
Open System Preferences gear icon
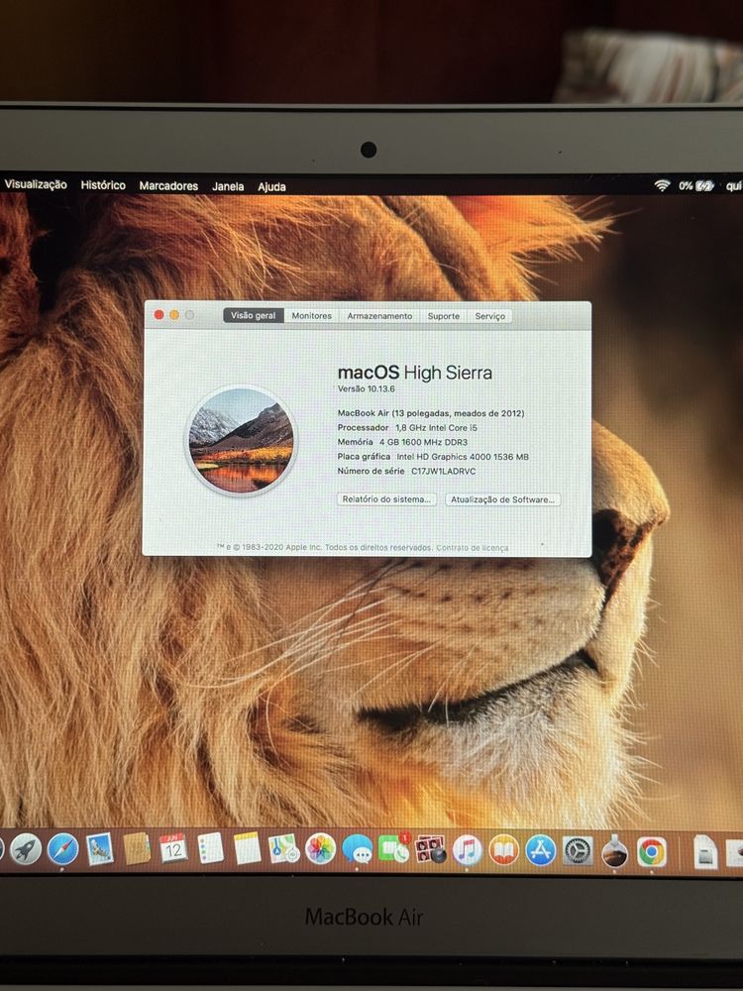[x=579, y=850]
